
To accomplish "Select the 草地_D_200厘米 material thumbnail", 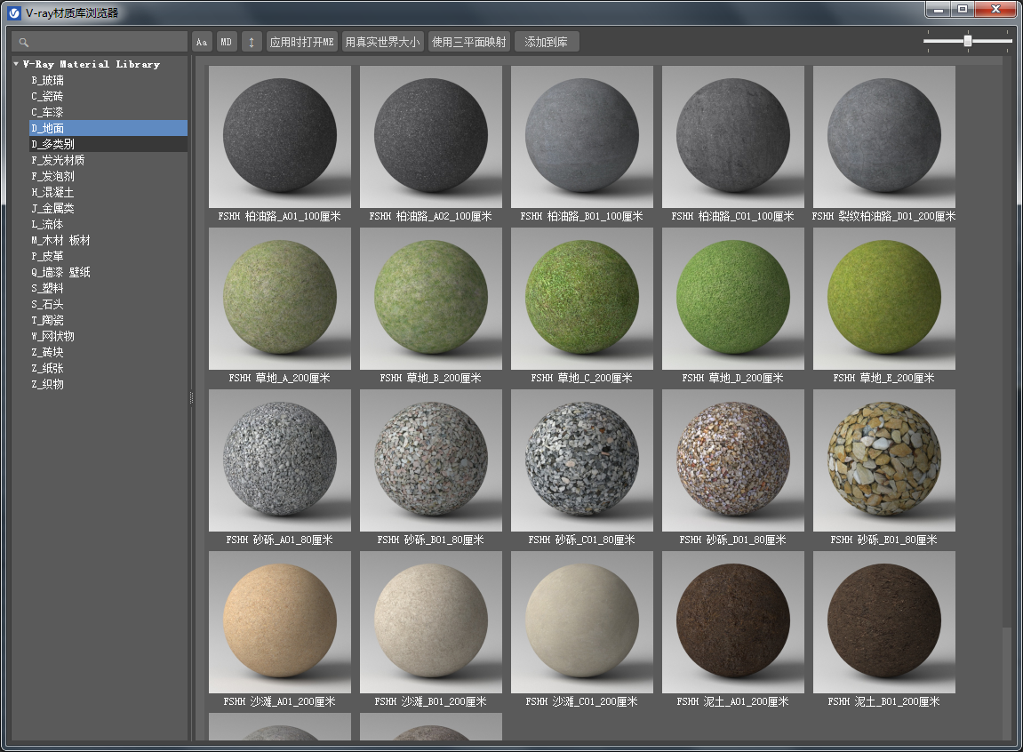I will pyautogui.click(x=733, y=299).
